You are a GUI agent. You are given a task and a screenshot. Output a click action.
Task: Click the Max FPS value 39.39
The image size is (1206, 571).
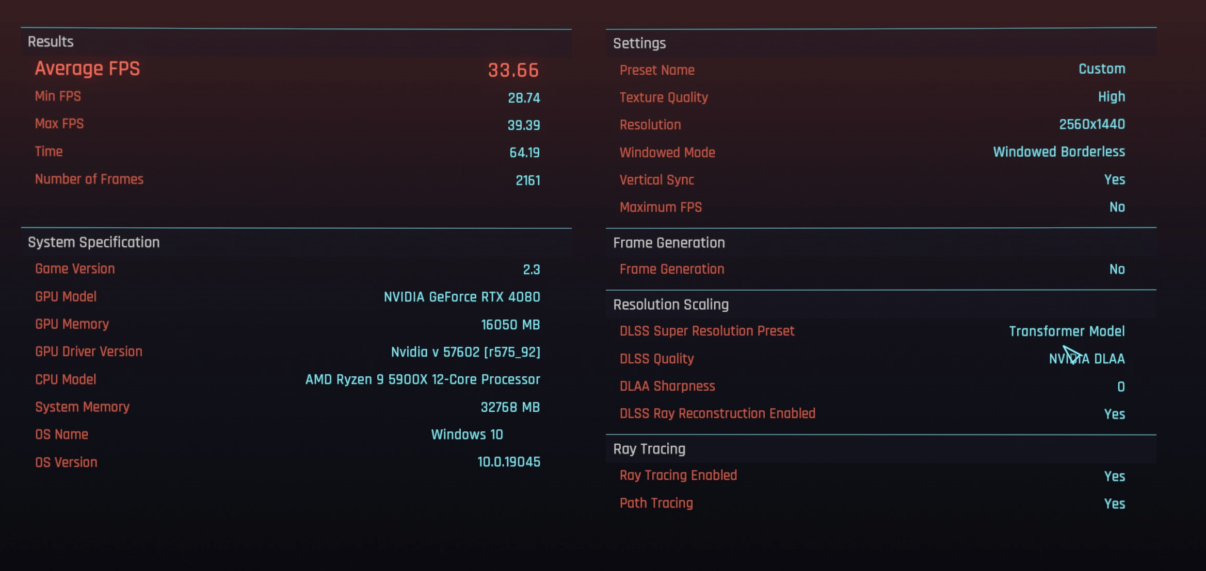(523, 125)
